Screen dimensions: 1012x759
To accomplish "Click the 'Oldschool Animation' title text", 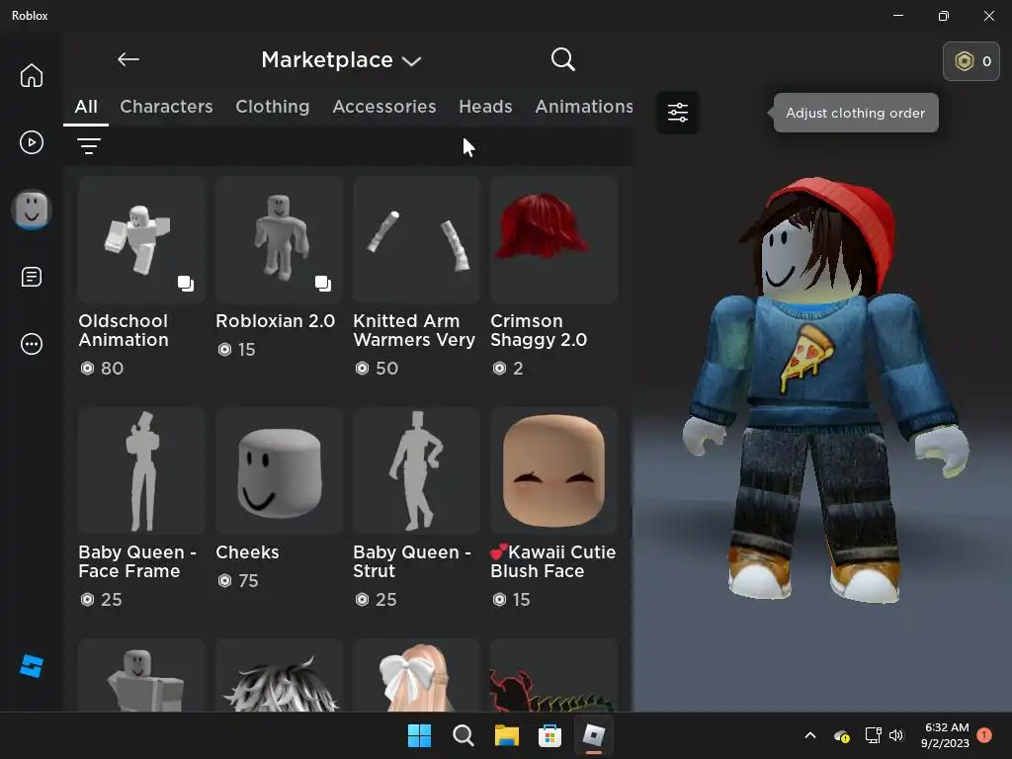I will 124,330.
